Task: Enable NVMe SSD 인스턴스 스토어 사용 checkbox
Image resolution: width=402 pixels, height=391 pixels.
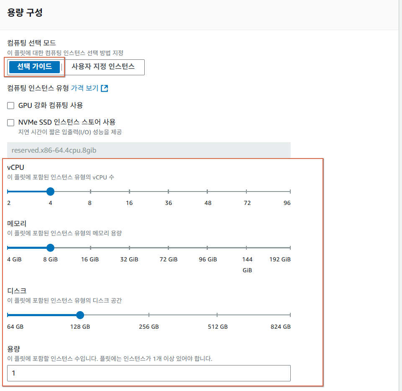Action: (11, 122)
